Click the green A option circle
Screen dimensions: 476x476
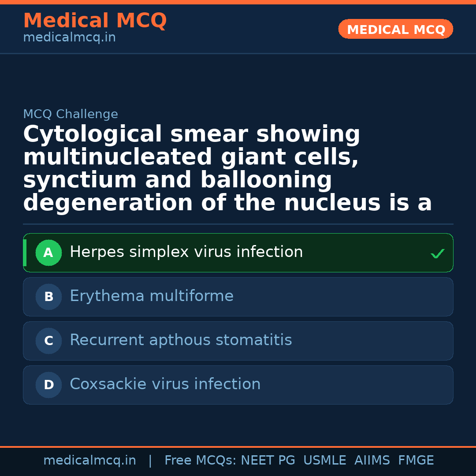tap(48, 253)
